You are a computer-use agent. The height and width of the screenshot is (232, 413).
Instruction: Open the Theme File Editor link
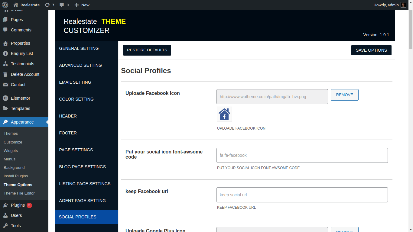(19, 193)
